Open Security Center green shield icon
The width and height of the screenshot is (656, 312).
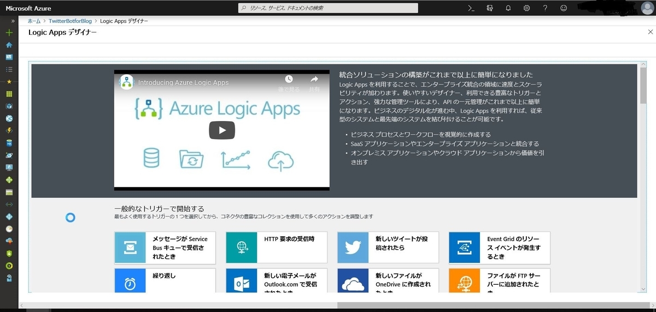[9, 253]
